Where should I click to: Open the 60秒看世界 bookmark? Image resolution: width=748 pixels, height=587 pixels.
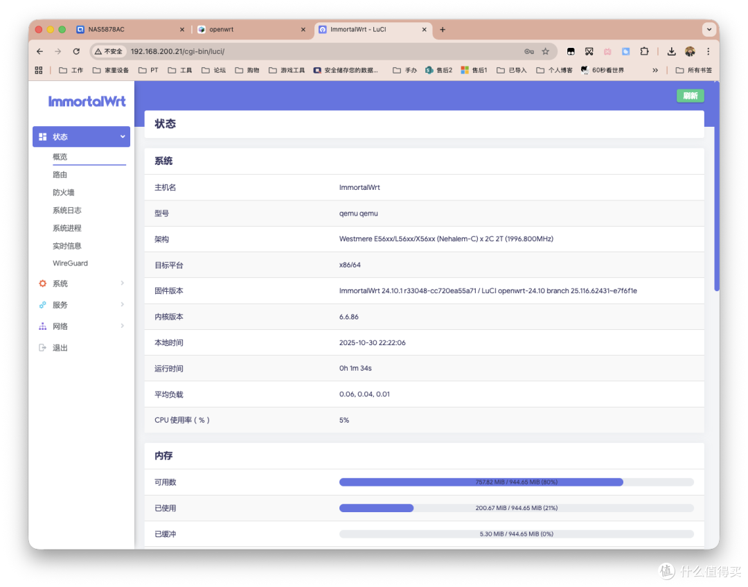pos(603,70)
